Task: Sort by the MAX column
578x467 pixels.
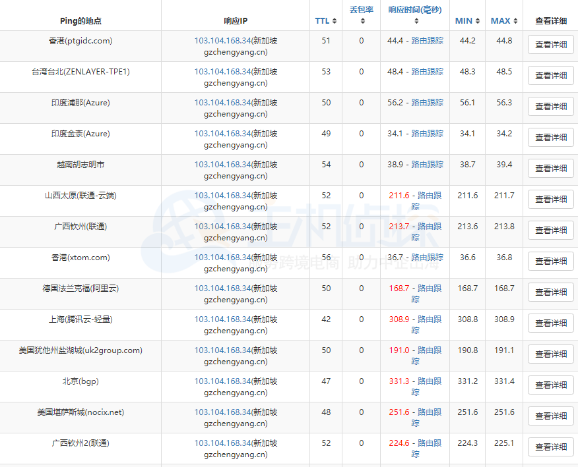Action: [504, 21]
